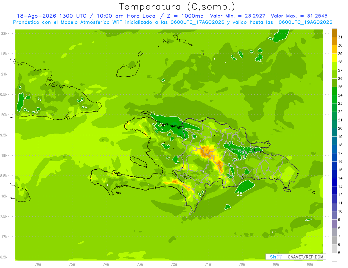
Task: Select the 'Valor Max. = 31.2545' readout
Action: click(299, 16)
